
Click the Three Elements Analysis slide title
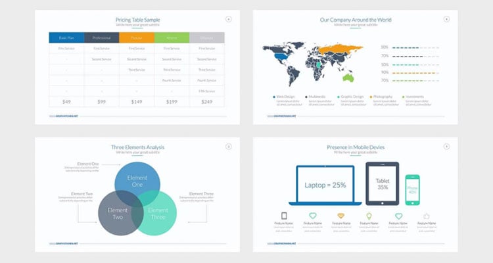pyautogui.click(x=137, y=147)
